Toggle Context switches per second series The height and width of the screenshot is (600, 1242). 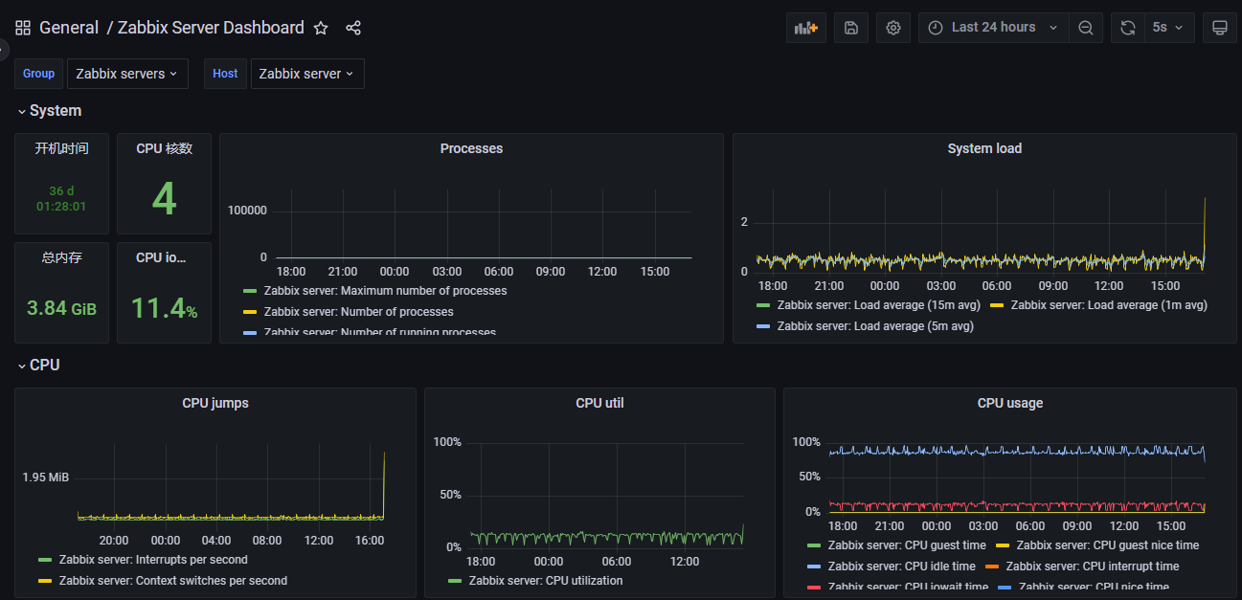tap(172, 581)
